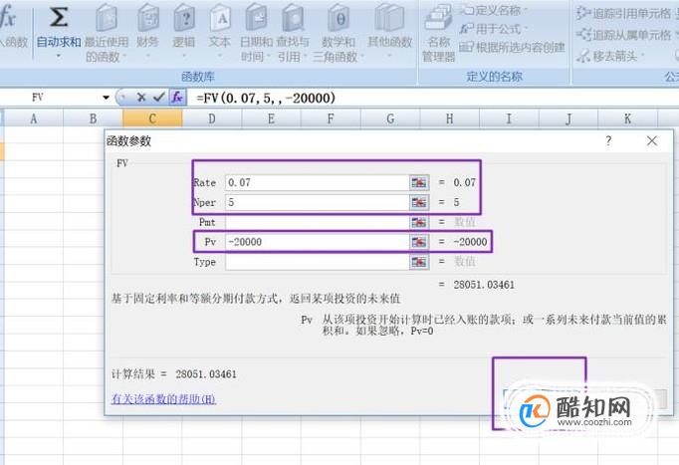Open Text (文本) functions

click(220, 30)
